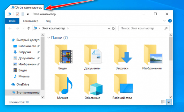Click the search box Поиск: Этот компьютер
Image resolution: width=184 pixels, height=112 pixels.
point(144,28)
